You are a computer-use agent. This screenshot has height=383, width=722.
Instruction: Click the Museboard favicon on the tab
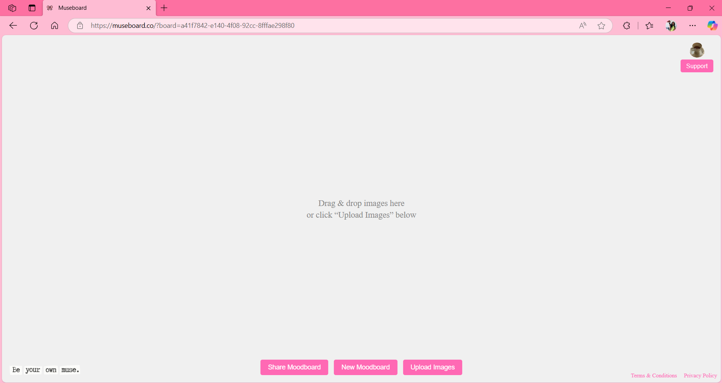coord(50,8)
